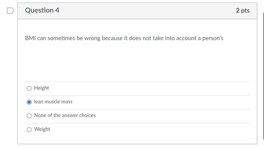Click the word because in question text
The image size is (264, 148).
(x=112, y=38)
